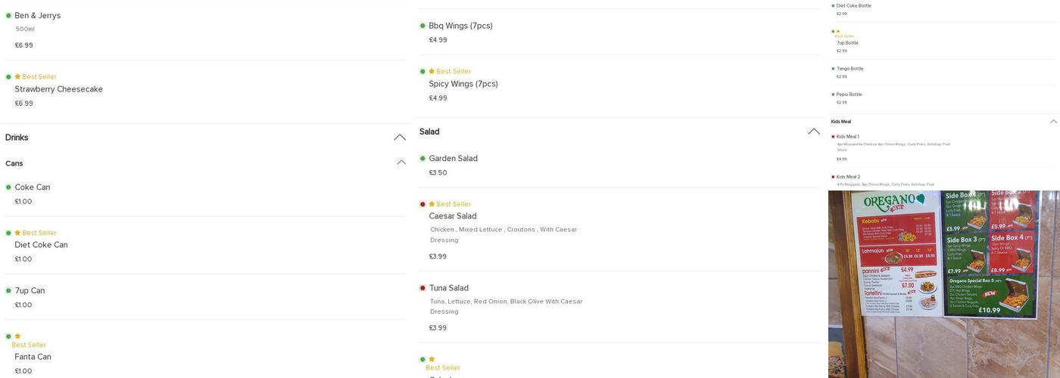Click the green dot next to Coke Can
This screenshot has width=1060, height=378.
pos(8,187)
